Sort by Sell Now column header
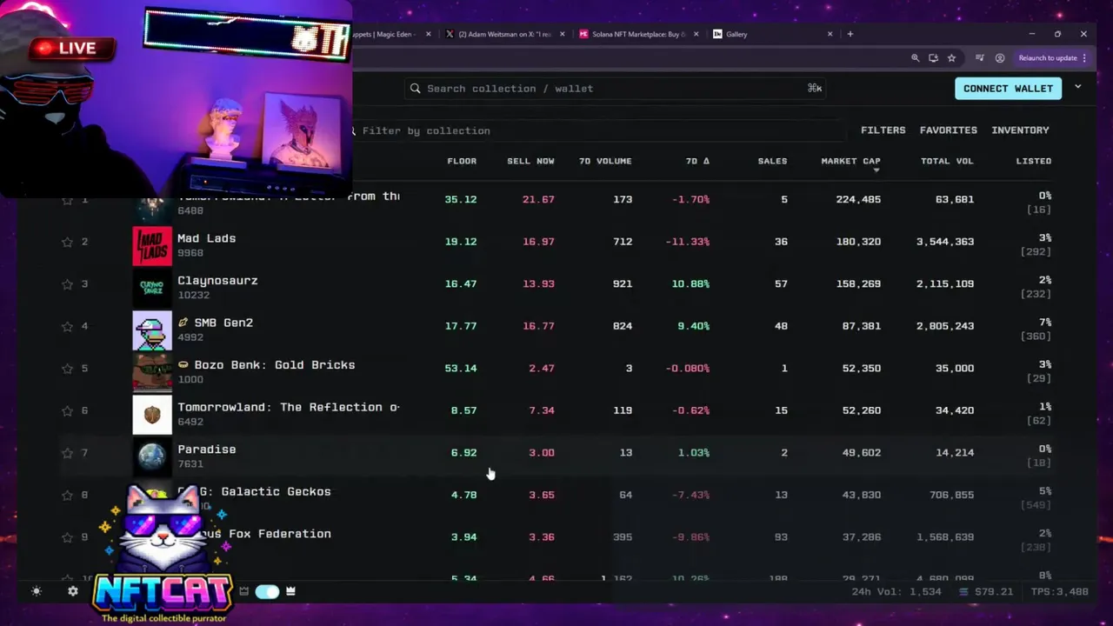 [530, 161]
